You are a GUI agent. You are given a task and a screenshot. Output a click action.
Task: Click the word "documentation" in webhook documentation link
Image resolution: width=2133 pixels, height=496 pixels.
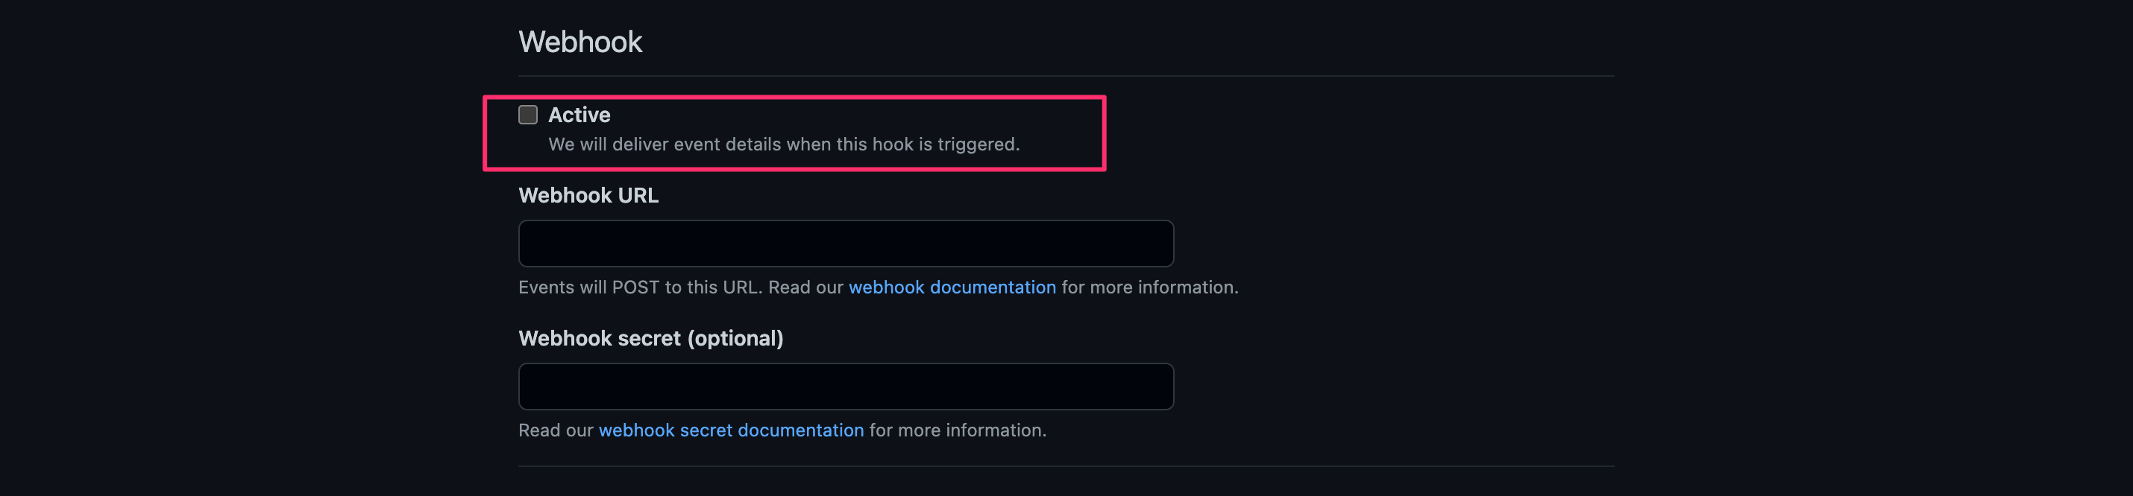993,287
